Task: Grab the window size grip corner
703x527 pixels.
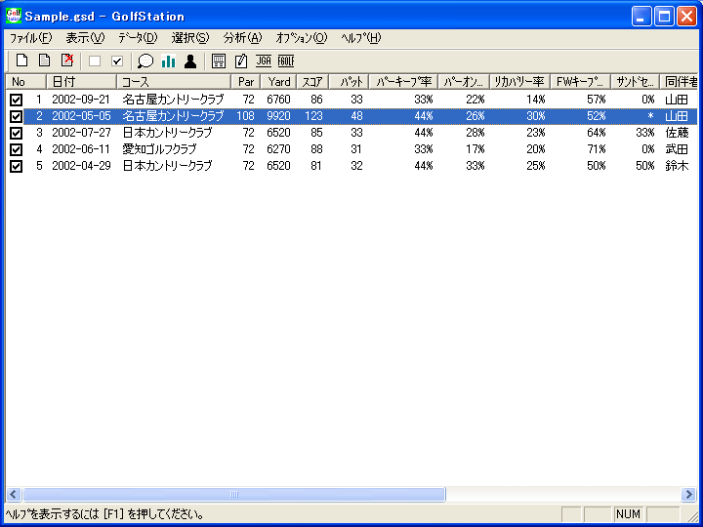Action: (x=692, y=515)
